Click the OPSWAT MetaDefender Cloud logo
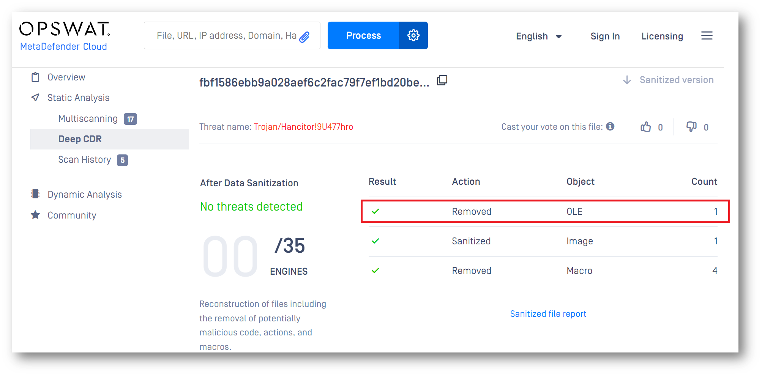 [65, 36]
